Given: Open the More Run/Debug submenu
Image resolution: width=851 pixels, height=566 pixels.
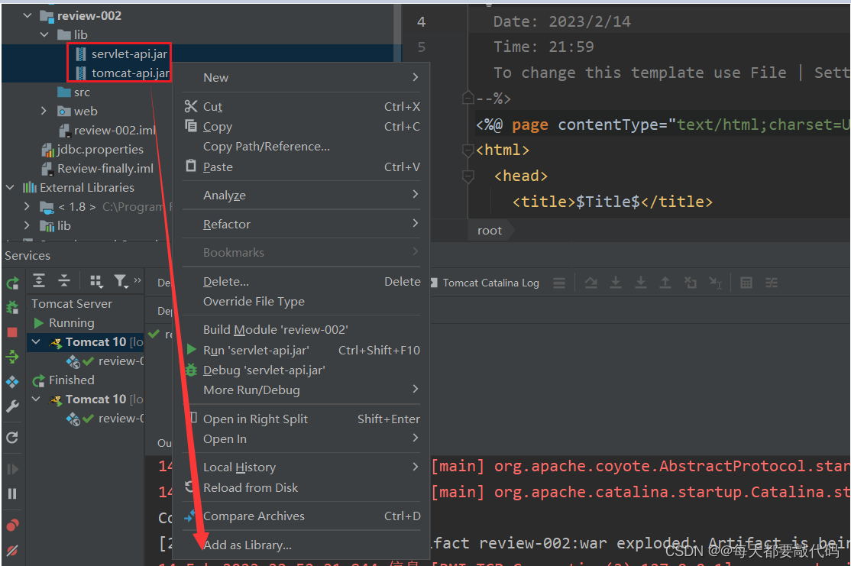Looking at the screenshot, I should 302,390.
